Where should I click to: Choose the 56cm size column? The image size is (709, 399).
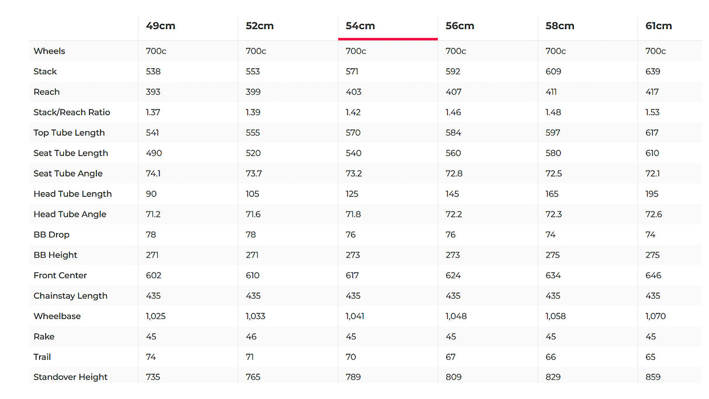click(460, 26)
